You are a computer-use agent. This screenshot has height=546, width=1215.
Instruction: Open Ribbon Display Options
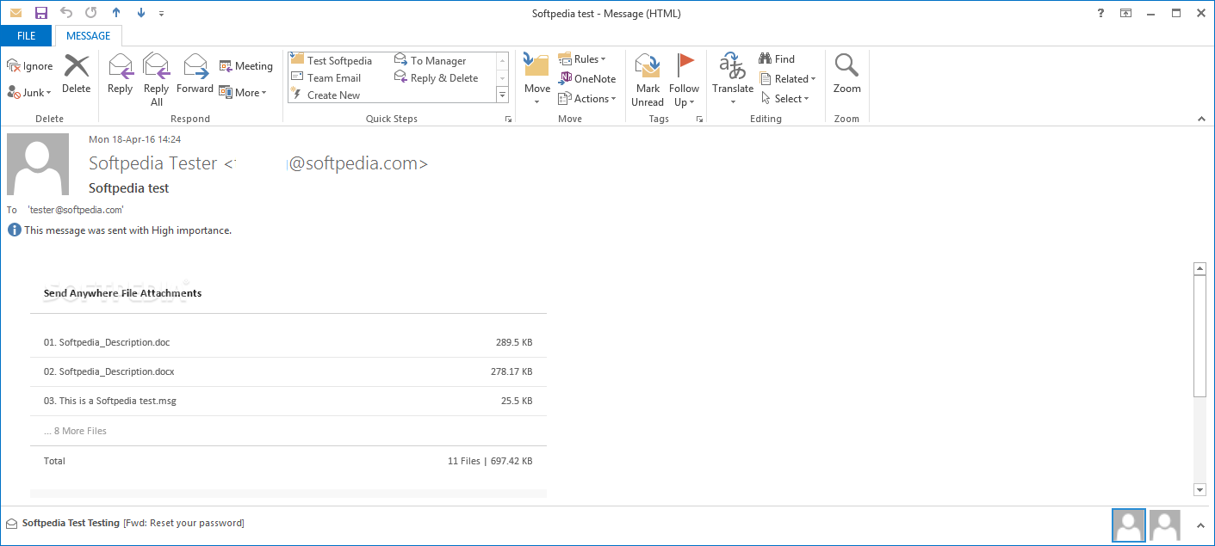tap(1125, 13)
